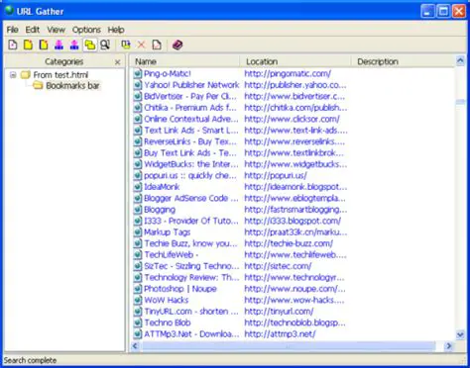
Task: Sort by the Location column header
Action: (295, 61)
